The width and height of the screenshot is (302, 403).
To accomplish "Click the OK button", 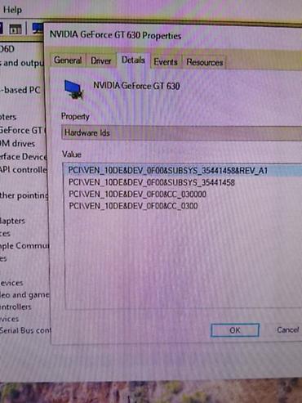I will (235, 330).
